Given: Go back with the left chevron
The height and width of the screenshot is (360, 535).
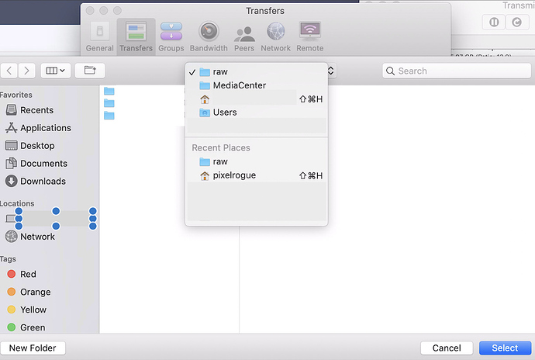Looking at the screenshot, I should click(9, 71).
